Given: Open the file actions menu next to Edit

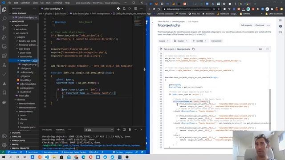Looking at the screenshot, I should pos(267,49).
